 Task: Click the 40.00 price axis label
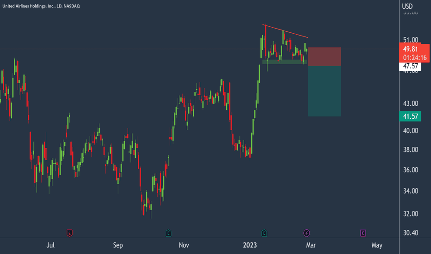pyautogui.click(x=411, y=131)
